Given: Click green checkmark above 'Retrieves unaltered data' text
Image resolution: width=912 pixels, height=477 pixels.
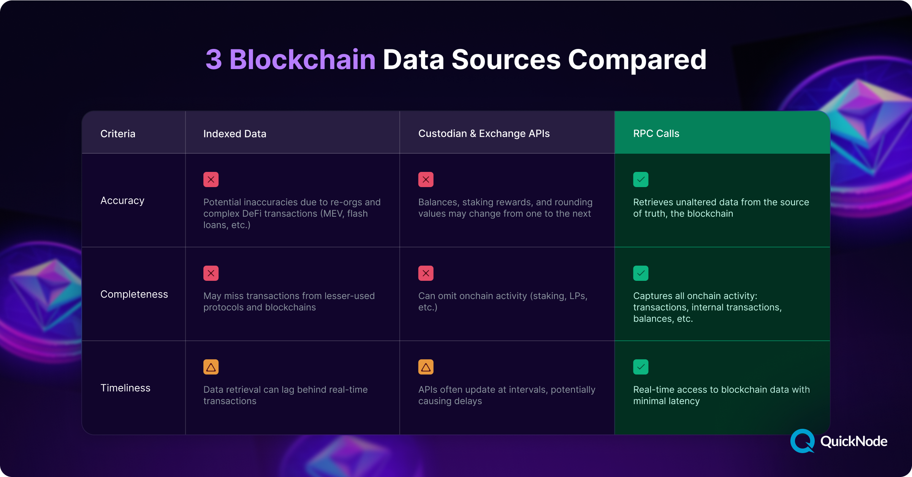Looking at the screenshot, I should click(x=641, y=179).
